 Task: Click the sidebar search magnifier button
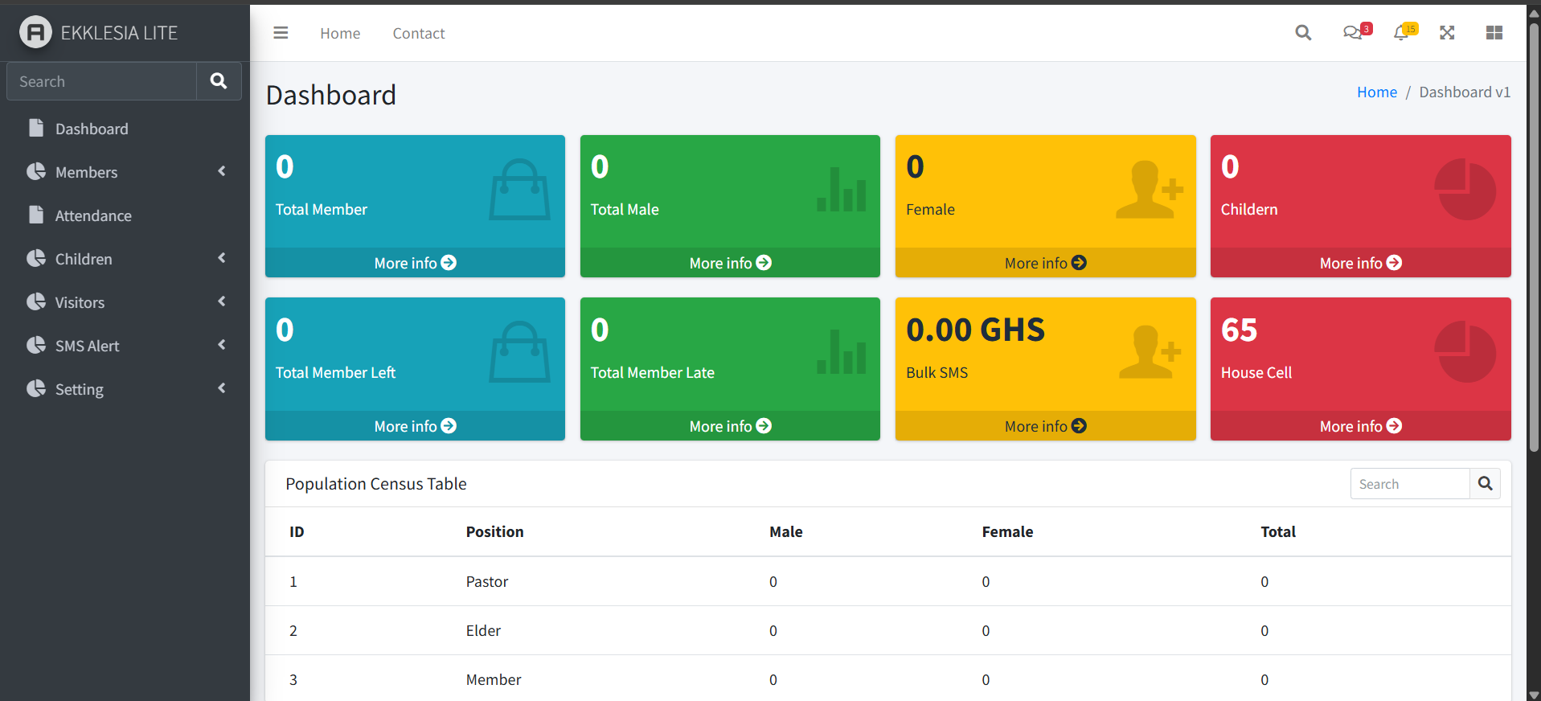point(219,81)
